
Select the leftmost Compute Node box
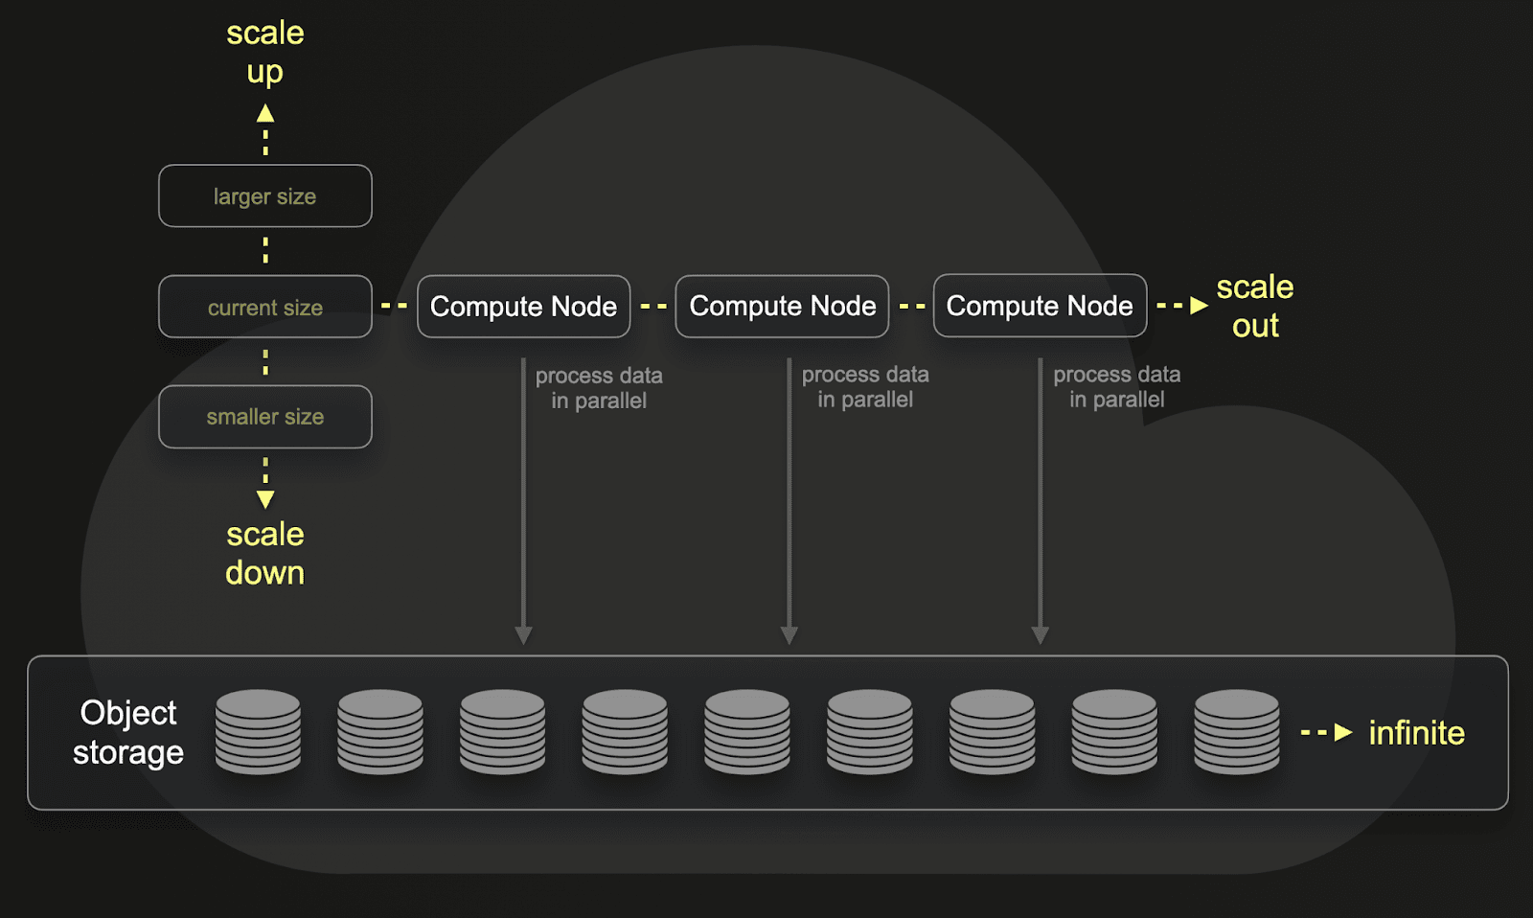pyautogui.click(x=523, y=307)
